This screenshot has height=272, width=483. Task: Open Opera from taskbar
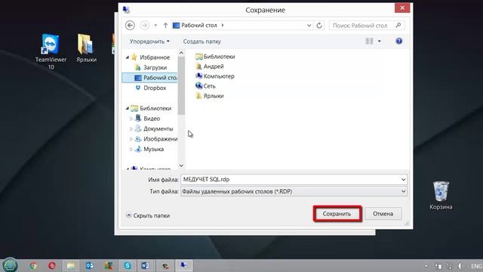tap(52, 265)
